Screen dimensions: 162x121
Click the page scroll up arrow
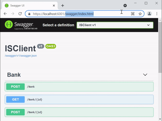coord(160,20)
